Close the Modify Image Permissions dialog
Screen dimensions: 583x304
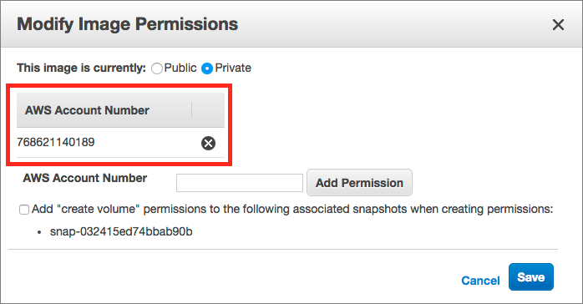[558, 25]
